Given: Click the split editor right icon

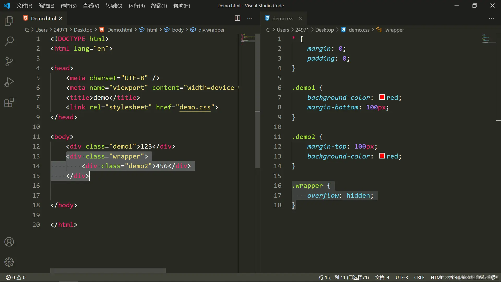Looking at the screenshot, I should pyautogui.click(x=237, y=18).
